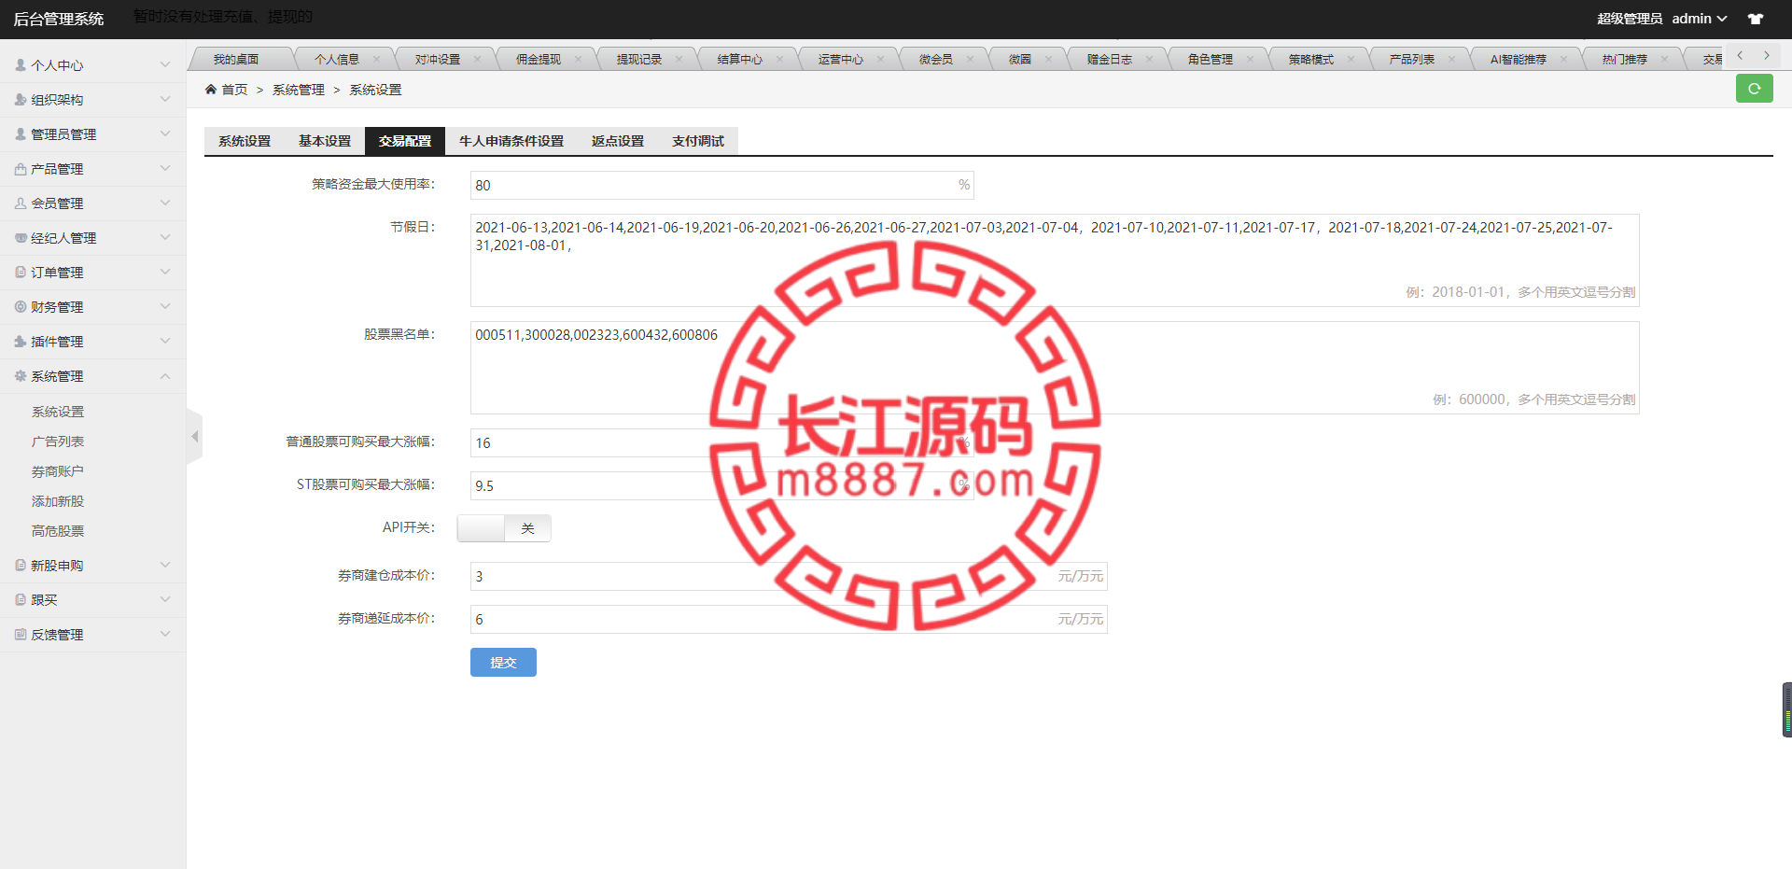Close the 提现记录 tab

pos(679,59)
